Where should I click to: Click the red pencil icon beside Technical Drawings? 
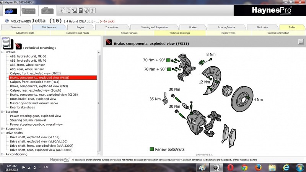pyautogui.click(x=18, y=46)
